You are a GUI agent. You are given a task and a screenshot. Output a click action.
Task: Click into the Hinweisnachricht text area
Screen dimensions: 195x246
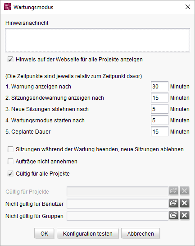[97, 40]
